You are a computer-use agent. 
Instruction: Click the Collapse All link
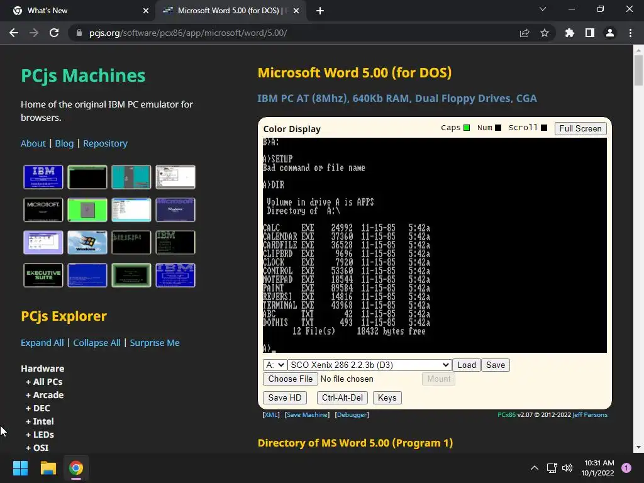pyautogui.click(x=97, y=343)
